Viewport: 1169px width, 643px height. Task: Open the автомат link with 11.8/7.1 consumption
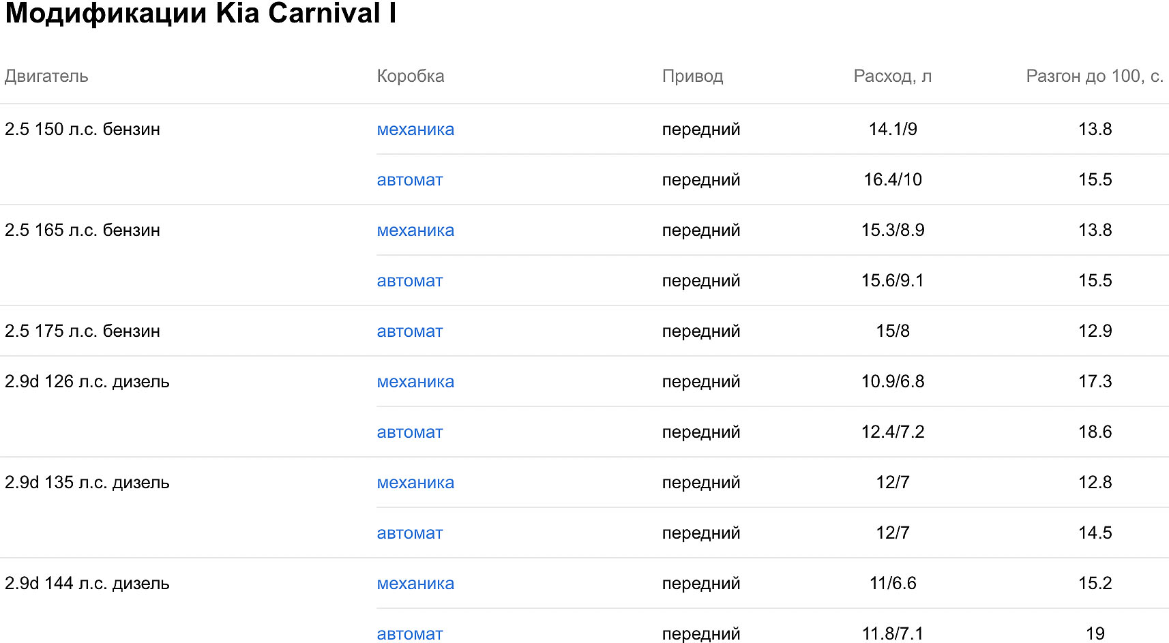click(410, 634)
